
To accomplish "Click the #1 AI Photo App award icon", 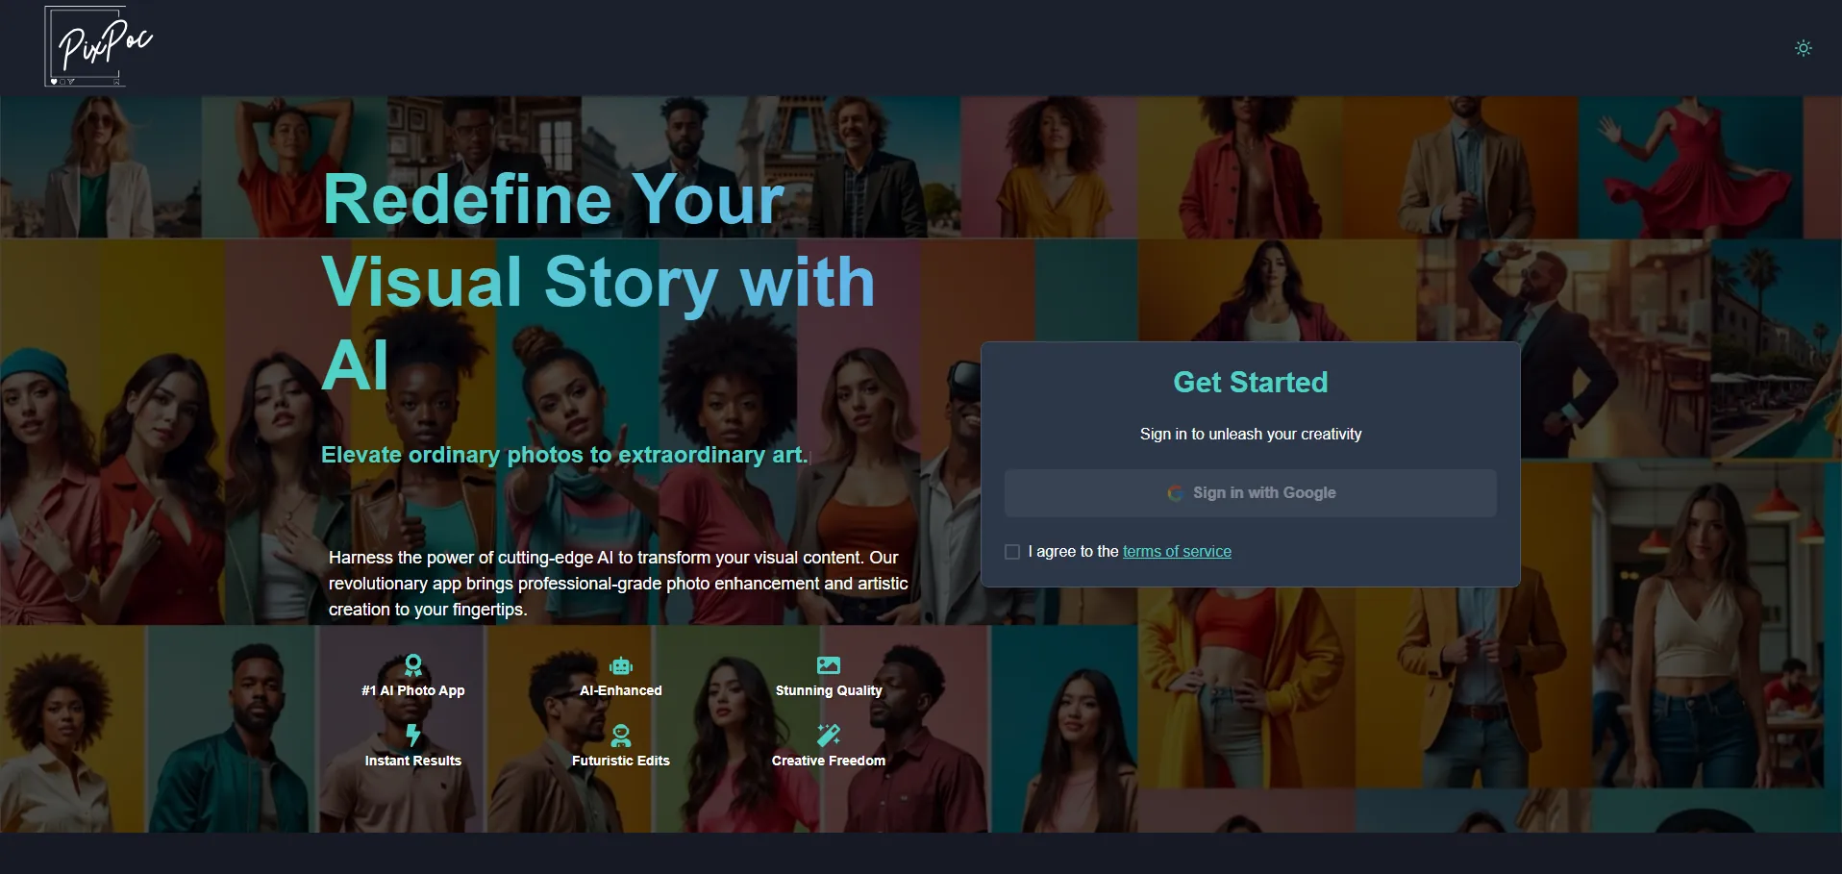I will click(x=413, y=665).
